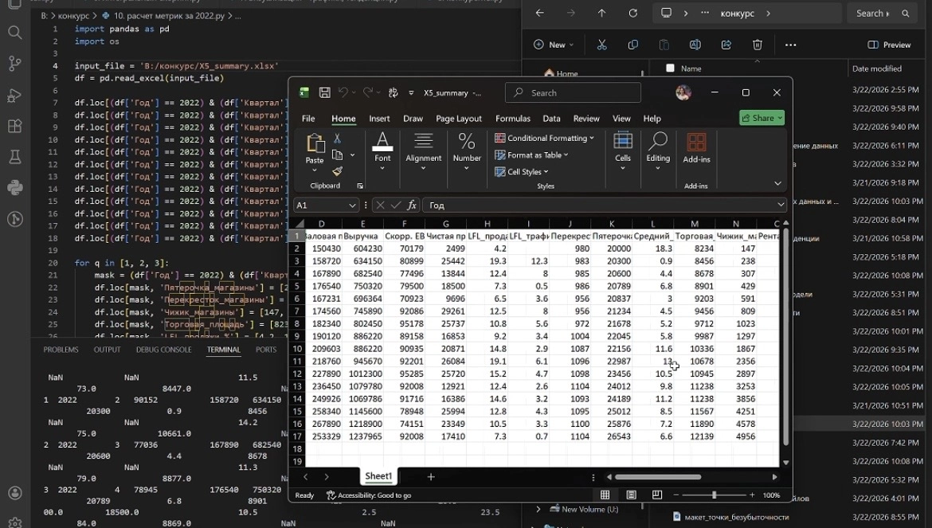Open Extensions view in VS Code
Image resolution: width=932 pixels, height=528 pixels.
(x=15, y=126)
